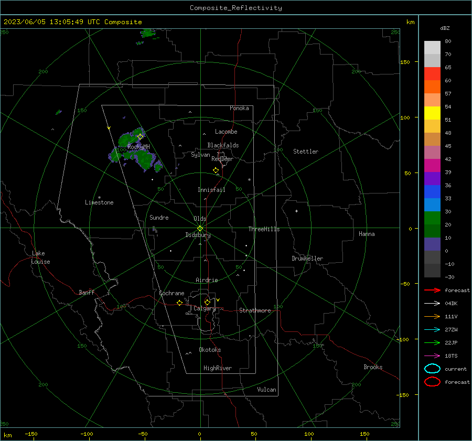472x441 pixels.
Task: Click the Vulcan town label
Action: click(266, 390)
